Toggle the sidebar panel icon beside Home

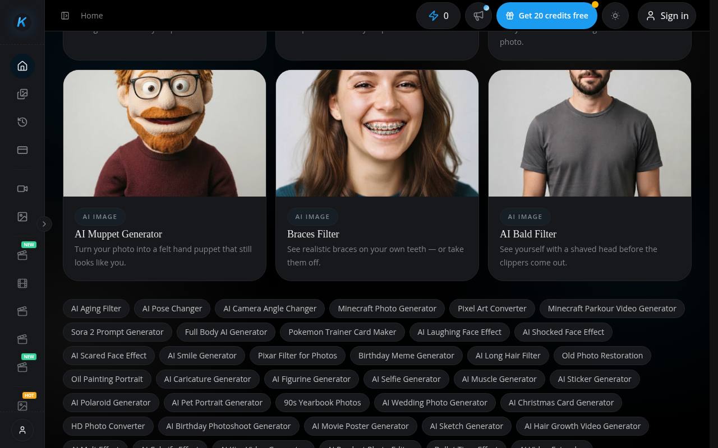coord(65,16)
